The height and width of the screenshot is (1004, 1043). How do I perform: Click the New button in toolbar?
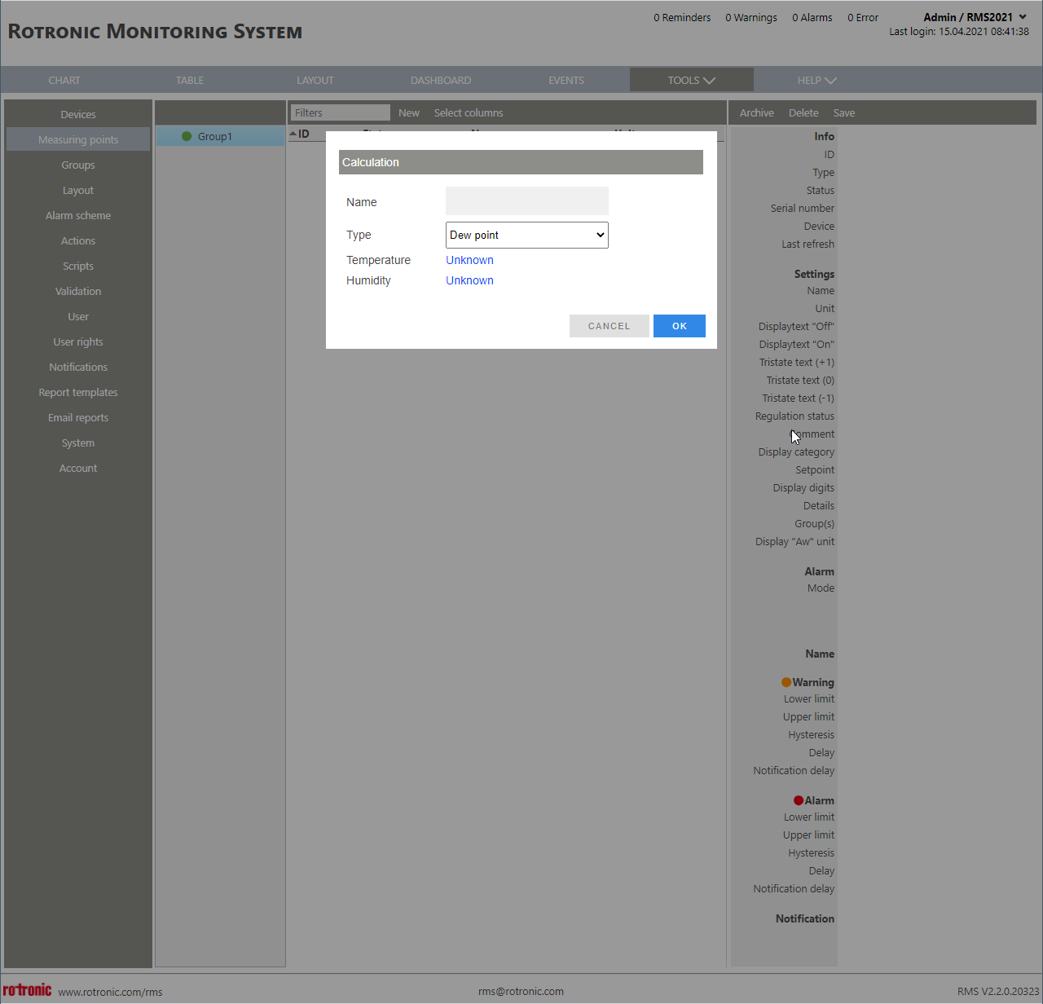click(409, 112)
